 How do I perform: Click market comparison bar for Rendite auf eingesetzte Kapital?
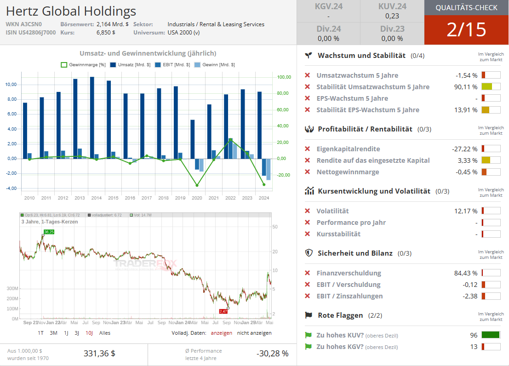point(491,160)
